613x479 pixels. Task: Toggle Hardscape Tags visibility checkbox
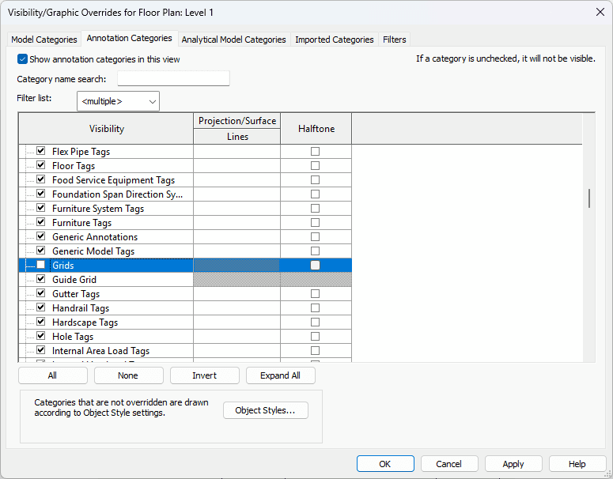pyautogui.click(x=41, y=322)
